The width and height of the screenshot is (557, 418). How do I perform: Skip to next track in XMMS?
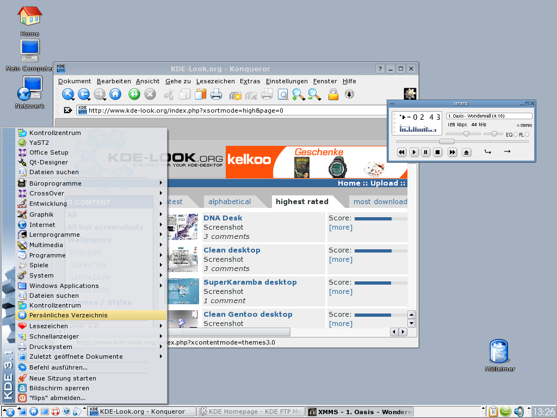[x=452, y=152]
